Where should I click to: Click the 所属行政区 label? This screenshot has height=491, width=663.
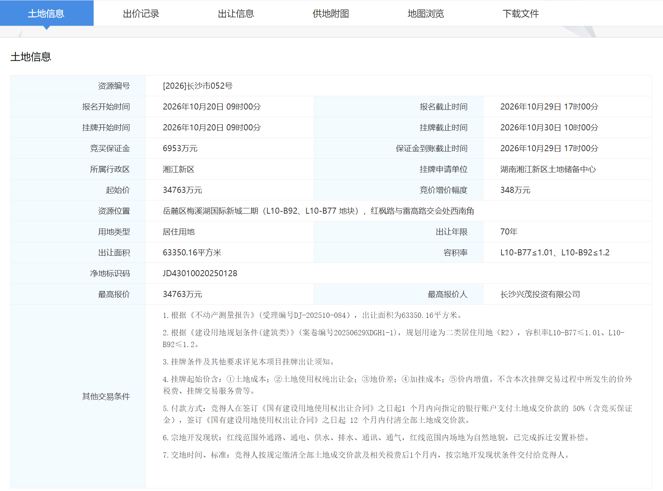(x=110, y=169)
